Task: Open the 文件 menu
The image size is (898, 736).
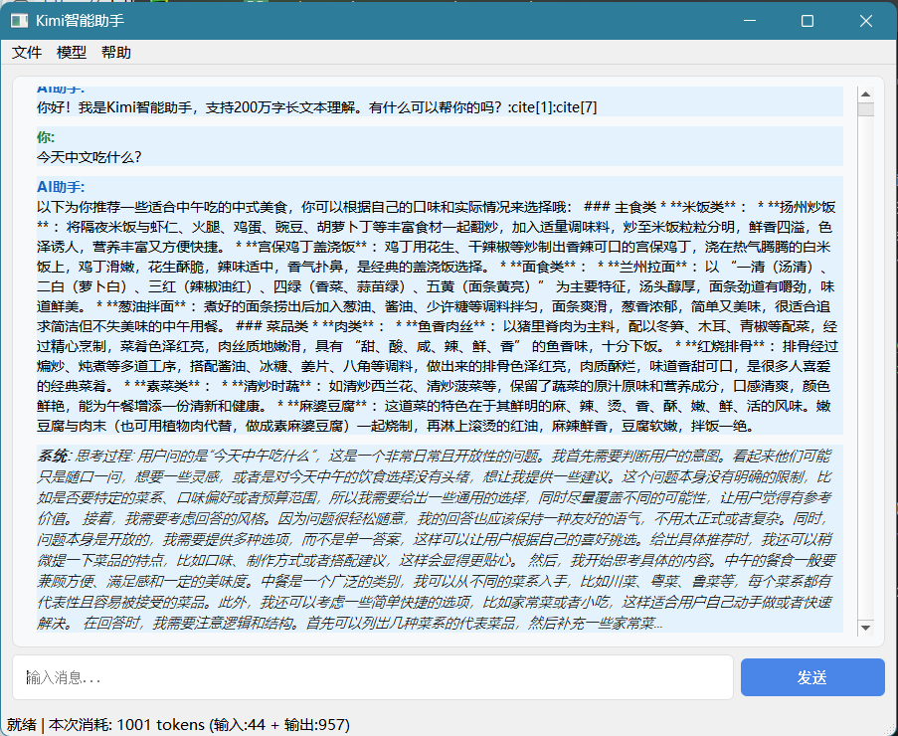Action: 27,52
